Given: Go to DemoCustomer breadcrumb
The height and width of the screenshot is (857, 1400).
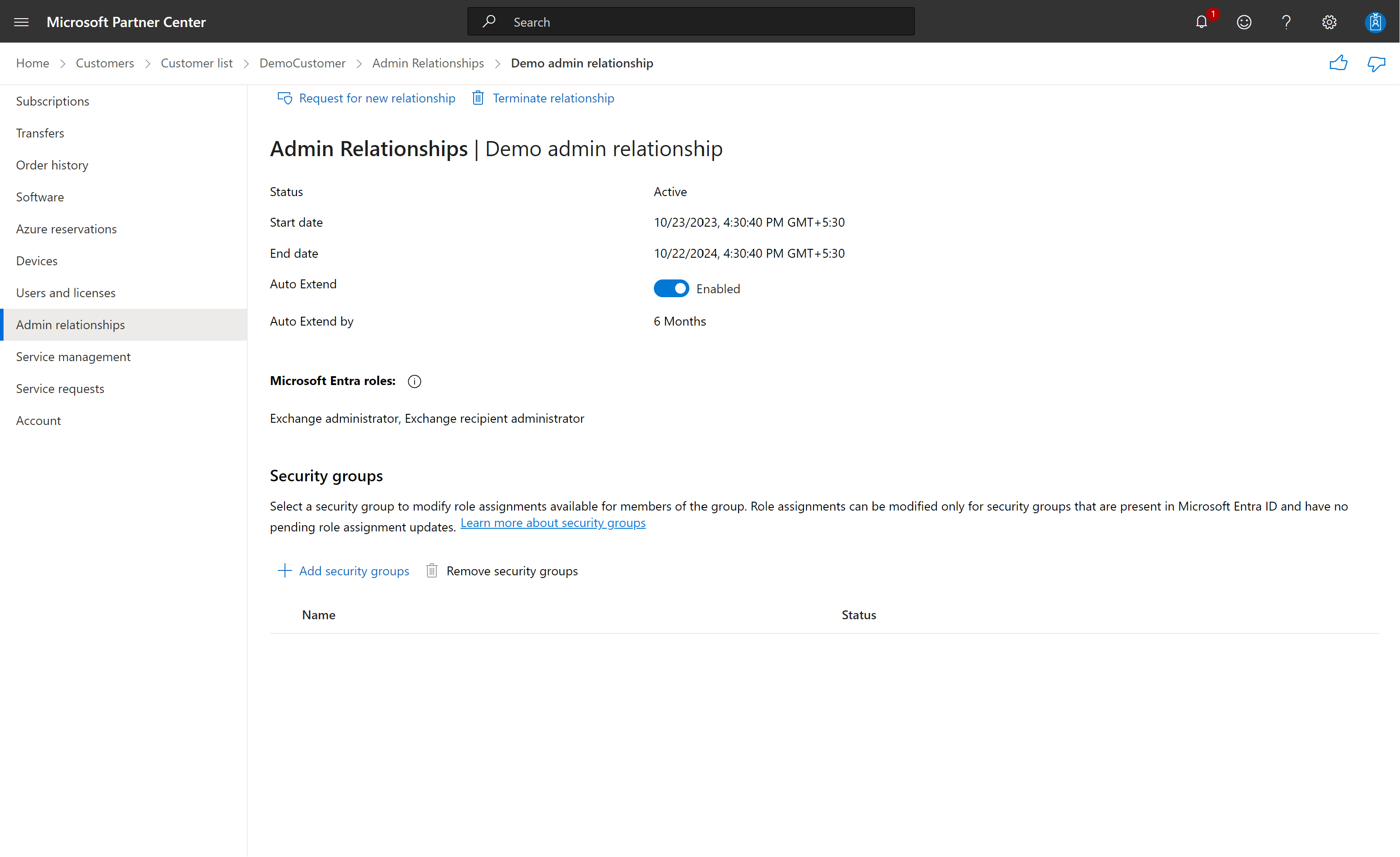Looking at the screenshot, I should [x=302, y=63].
